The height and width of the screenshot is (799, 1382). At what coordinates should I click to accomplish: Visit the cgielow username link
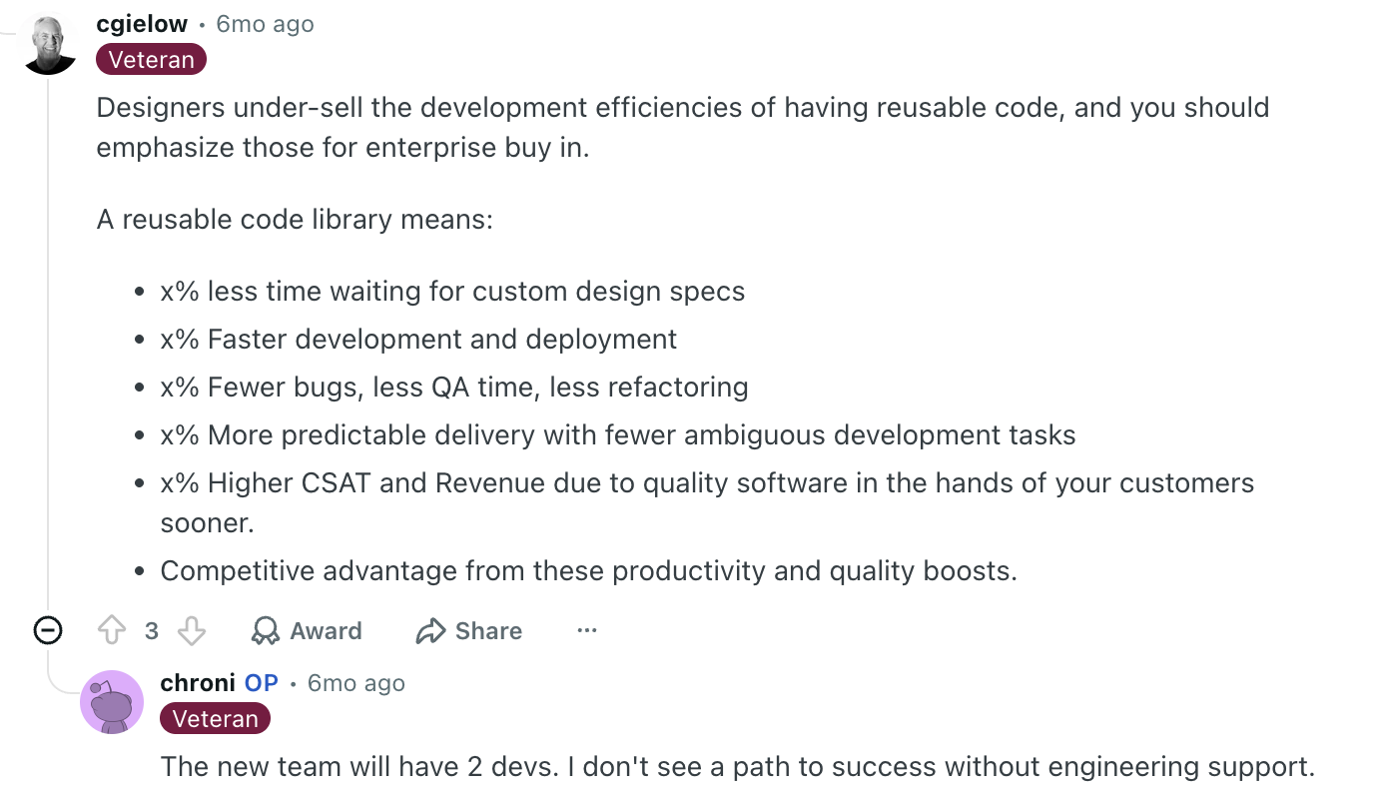142,24
